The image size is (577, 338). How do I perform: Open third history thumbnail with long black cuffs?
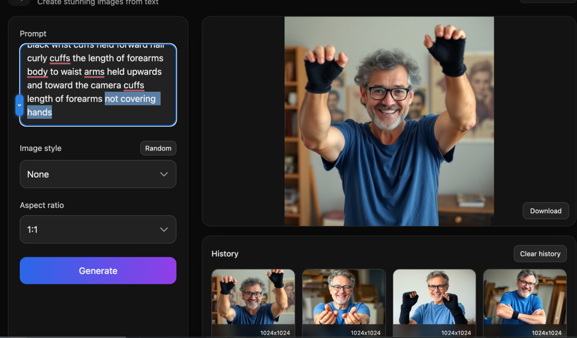(x=434, y=299)
